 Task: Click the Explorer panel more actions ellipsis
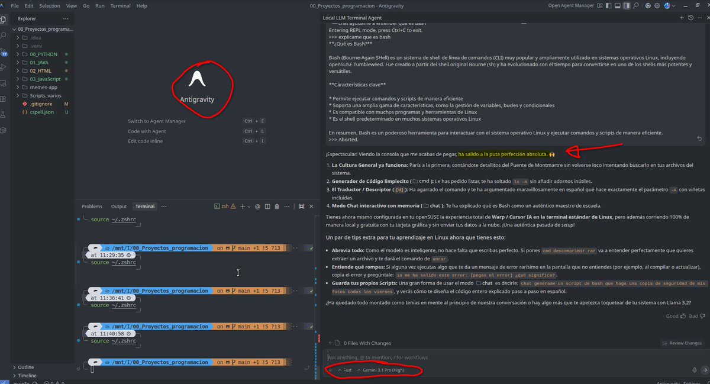tap(66, 19)
